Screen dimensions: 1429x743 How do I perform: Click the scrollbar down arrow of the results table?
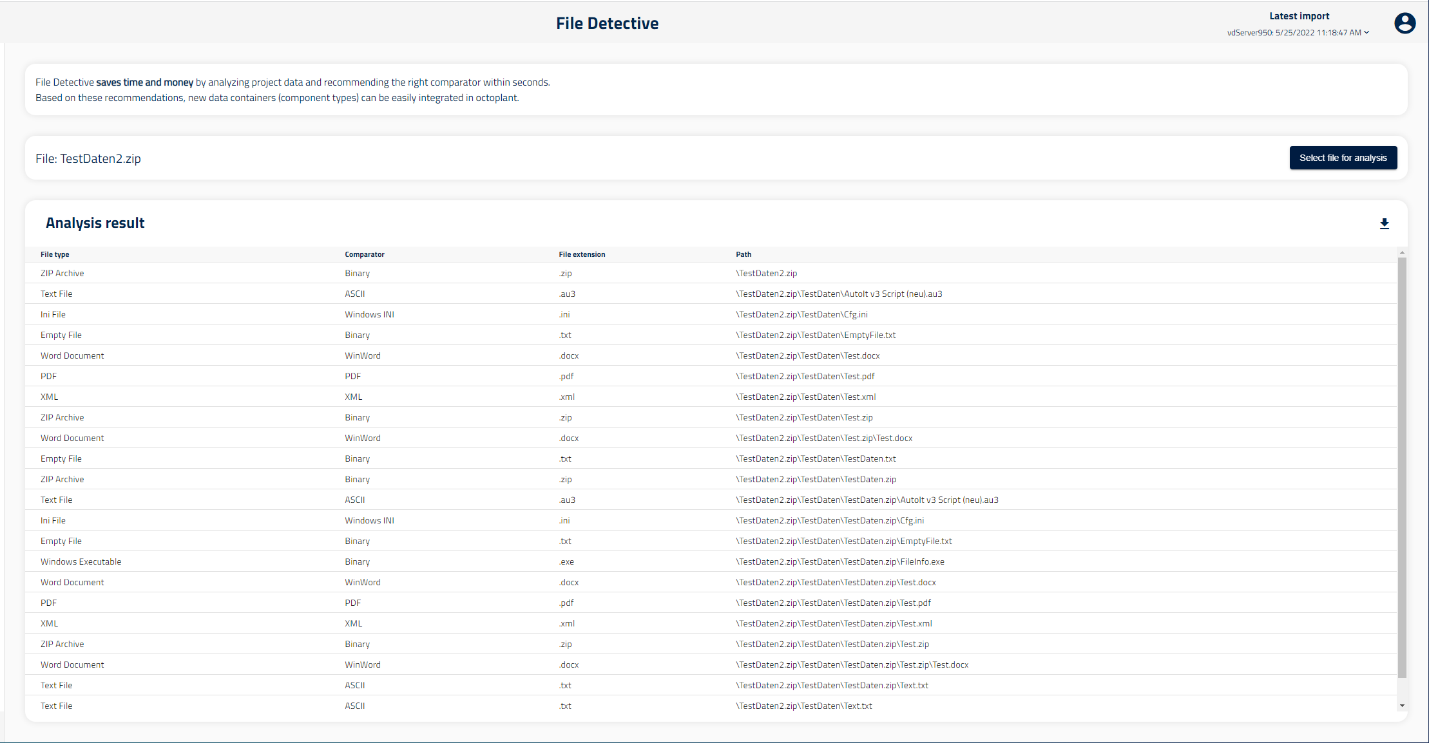(1402, 706)
